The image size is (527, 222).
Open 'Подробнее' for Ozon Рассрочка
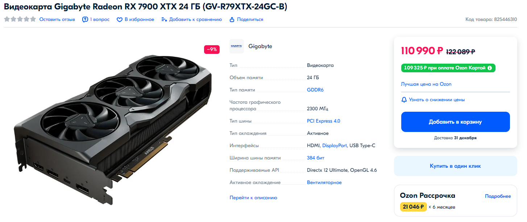point(498,196)
